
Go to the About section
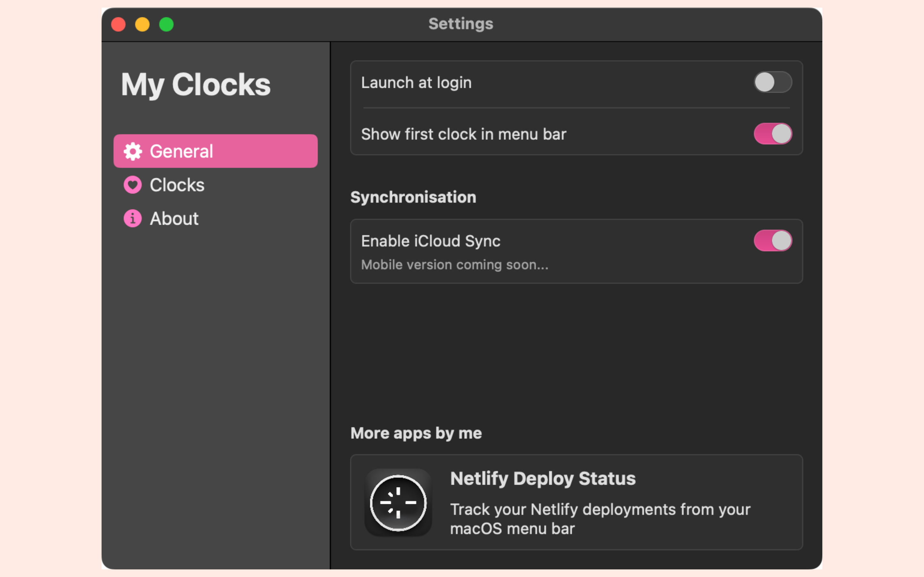(x=215, y=219)
